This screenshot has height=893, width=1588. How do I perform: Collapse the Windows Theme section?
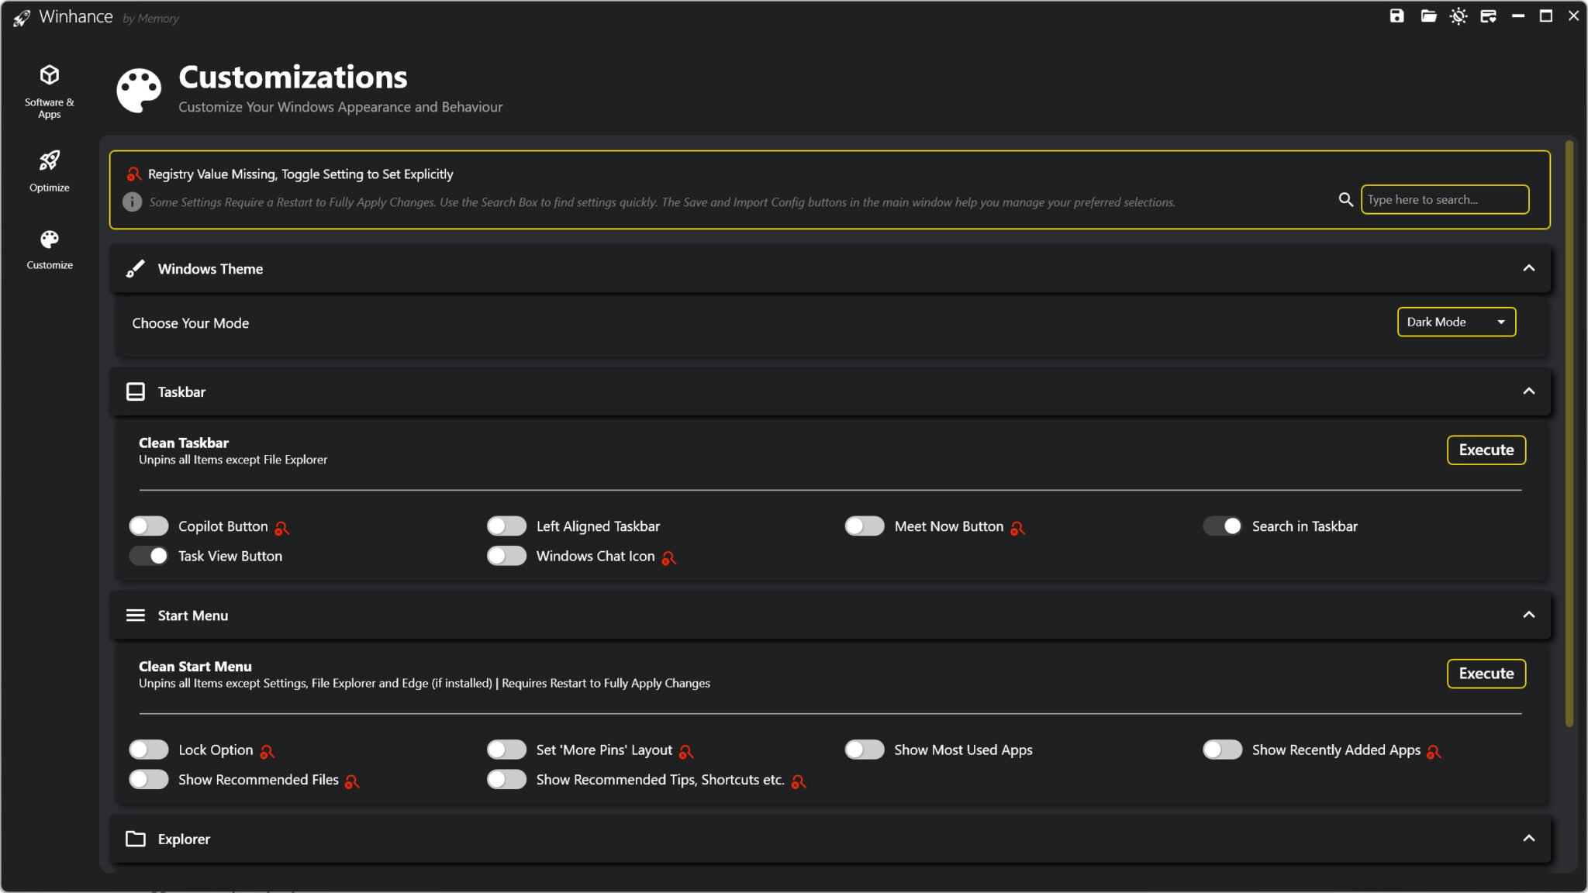pyautogui.click(x=1528, y=268)
